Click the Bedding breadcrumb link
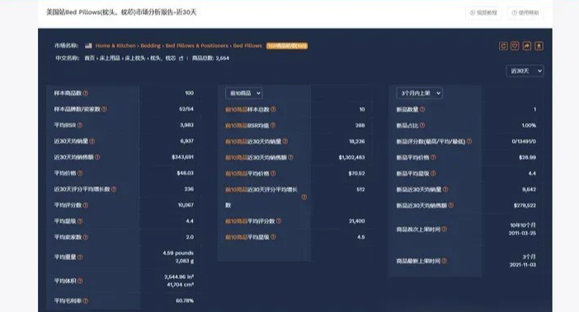Image resolution: width=579 pixels, height=312 pixels. [x=151, y=46]
